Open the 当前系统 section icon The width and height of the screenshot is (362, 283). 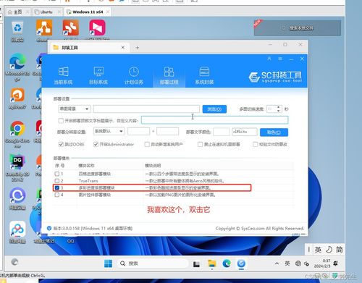coord(63,72)
